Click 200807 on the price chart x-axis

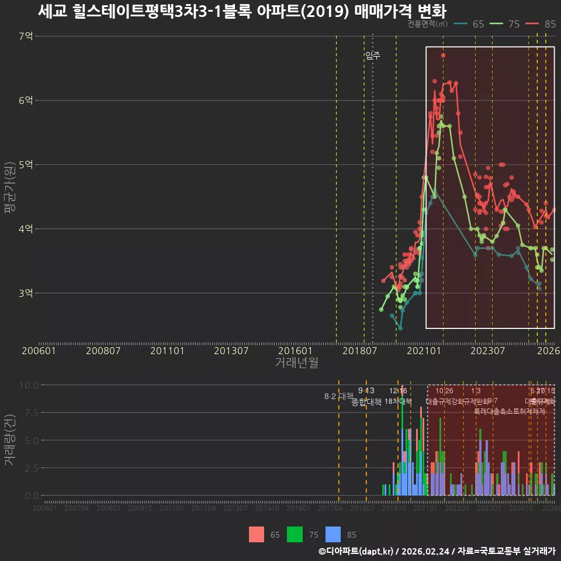coord(103,351)
